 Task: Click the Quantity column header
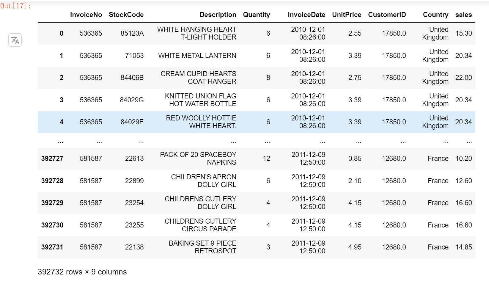pyautogui.click(x=256, y=15)
